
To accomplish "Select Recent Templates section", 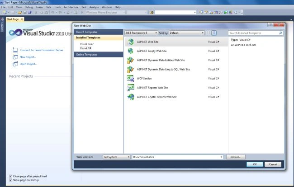I will click(x=99, y=32).
